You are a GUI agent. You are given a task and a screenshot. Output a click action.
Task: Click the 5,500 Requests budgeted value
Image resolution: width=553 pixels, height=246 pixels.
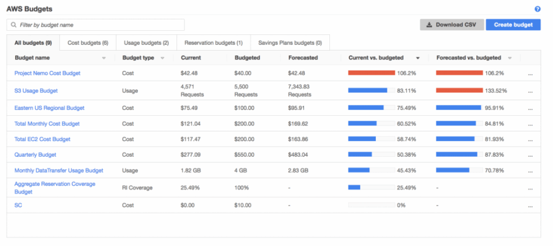246,90
